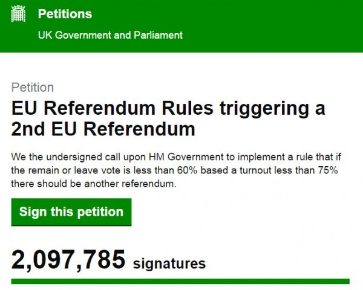Click the word 'signatures' beside the count
Viewport: 363px width, 290px height.
point(169,263)
